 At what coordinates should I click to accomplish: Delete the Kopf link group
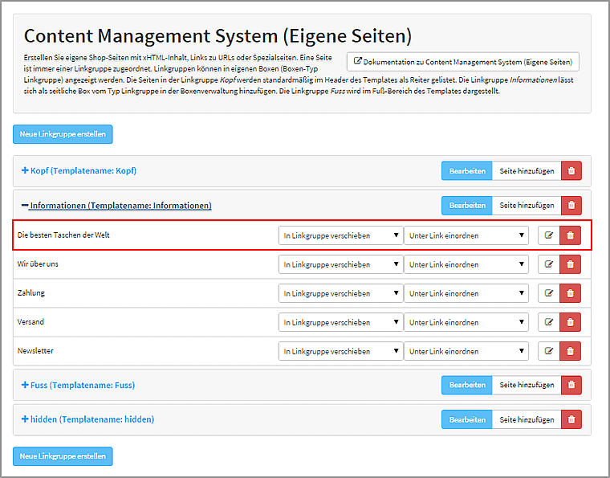[x=571, y=170]
